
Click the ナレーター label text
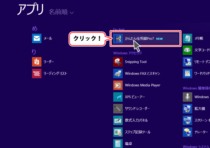[201, 132]
